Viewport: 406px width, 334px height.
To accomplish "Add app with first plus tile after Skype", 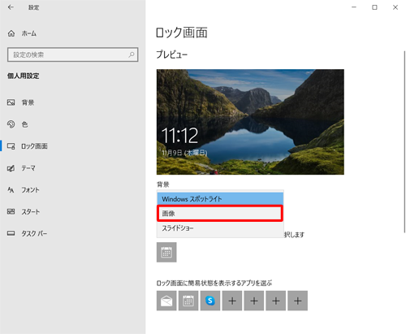I will (x=232, y=301).
